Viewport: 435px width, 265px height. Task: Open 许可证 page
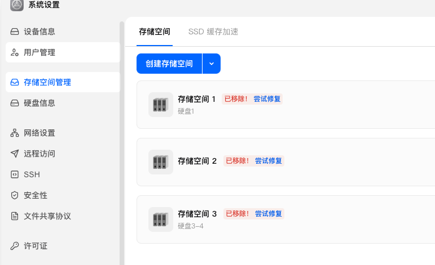(x=63, y=246)
